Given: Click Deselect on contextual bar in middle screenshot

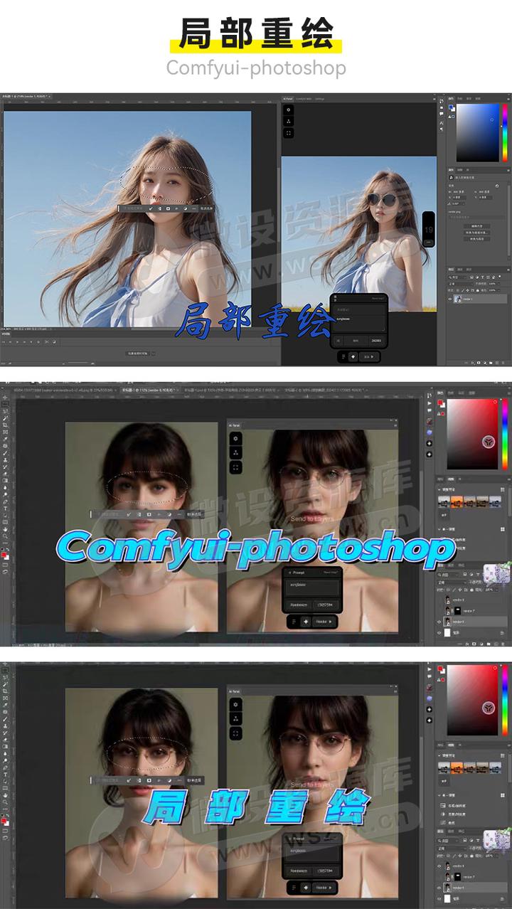Looking at the screenshot, I should pos(194,514).
